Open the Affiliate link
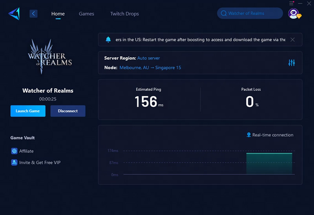 [26, 151]
